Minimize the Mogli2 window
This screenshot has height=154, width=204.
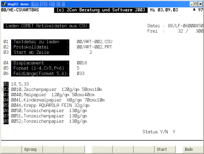click(191, 4)
